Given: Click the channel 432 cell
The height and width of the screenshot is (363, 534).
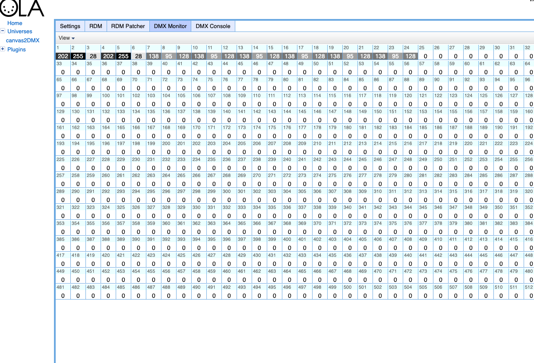Looking at the screenshot, I should 290,260.
